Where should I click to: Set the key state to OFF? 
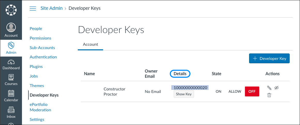tap(252, 91)
